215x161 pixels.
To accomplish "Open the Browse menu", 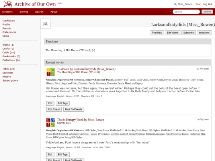I will (x=24, y=12).
